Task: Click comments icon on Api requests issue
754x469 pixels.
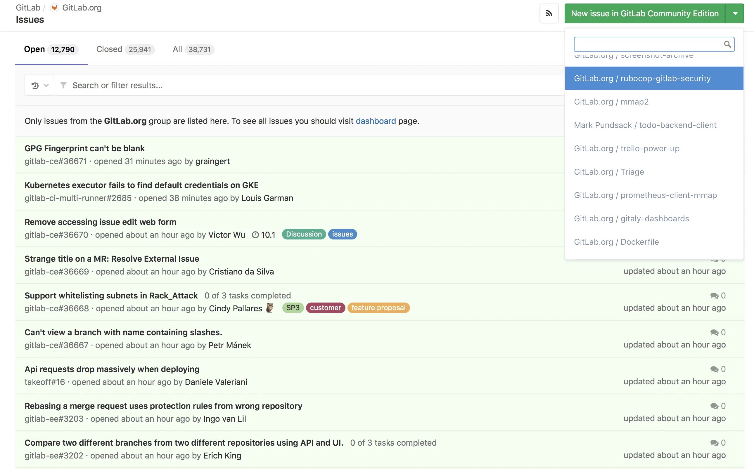Action: click(x=714, y=369)
